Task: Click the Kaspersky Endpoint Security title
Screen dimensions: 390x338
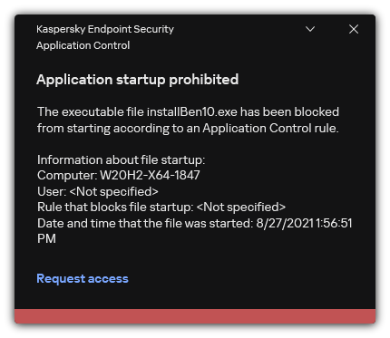Action: click(105, 29)
